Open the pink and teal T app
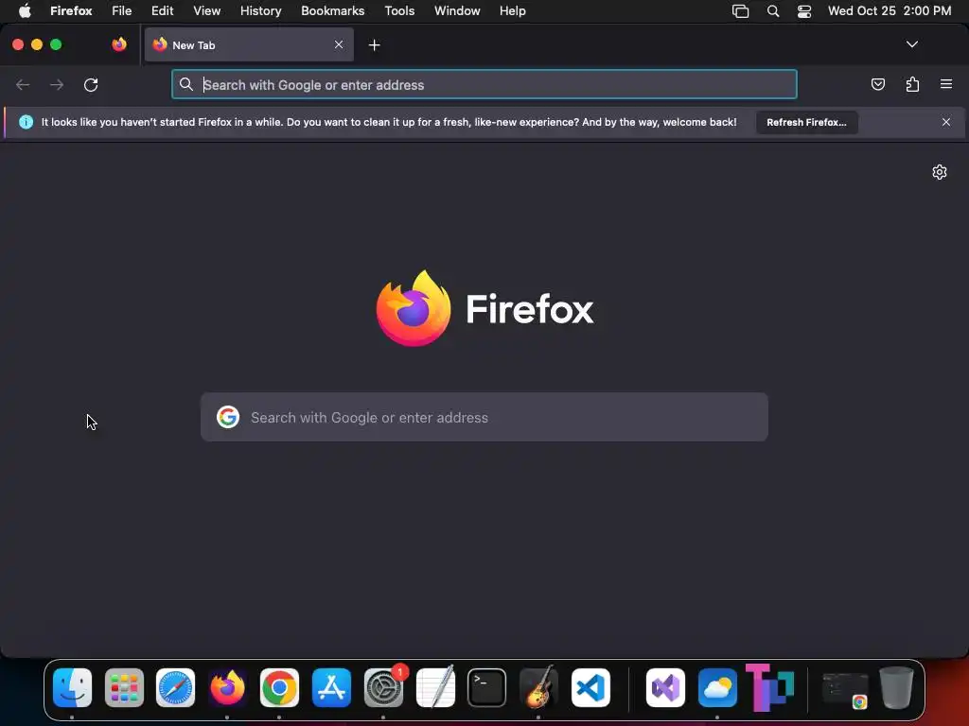 coord(769,688)
